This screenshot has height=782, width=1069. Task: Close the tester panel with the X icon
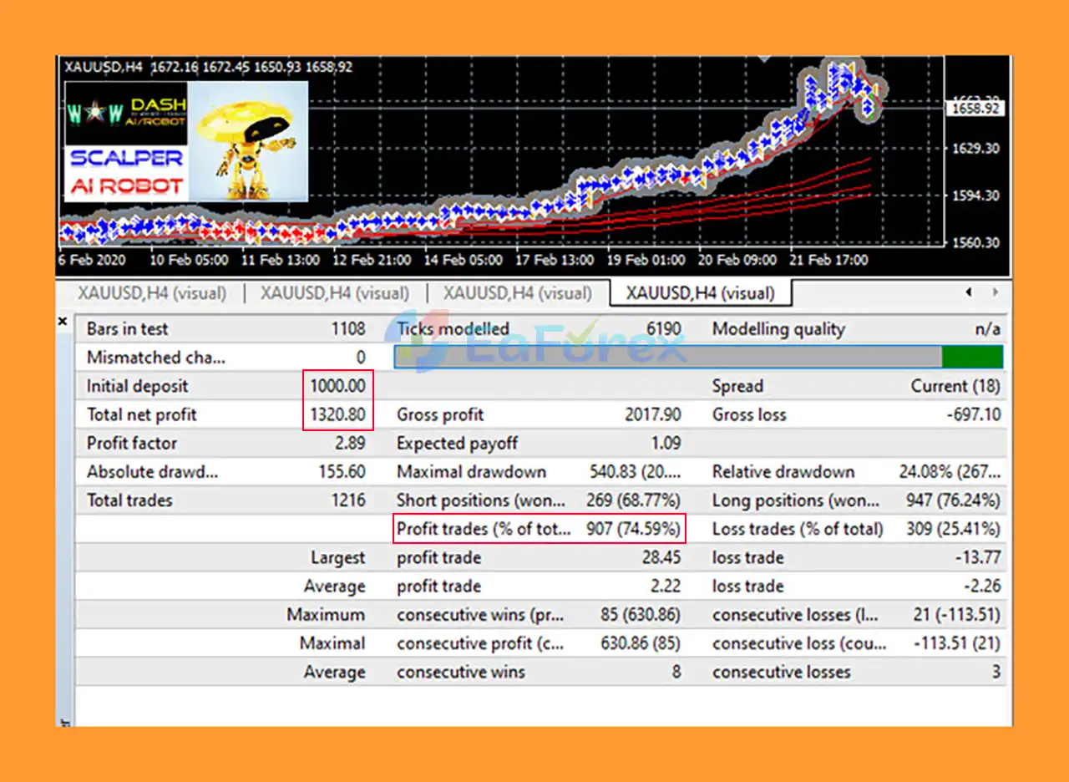tap(63, 321)
